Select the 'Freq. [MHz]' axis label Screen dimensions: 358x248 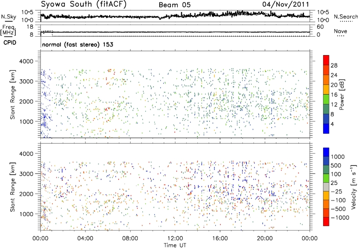[9, 30]
